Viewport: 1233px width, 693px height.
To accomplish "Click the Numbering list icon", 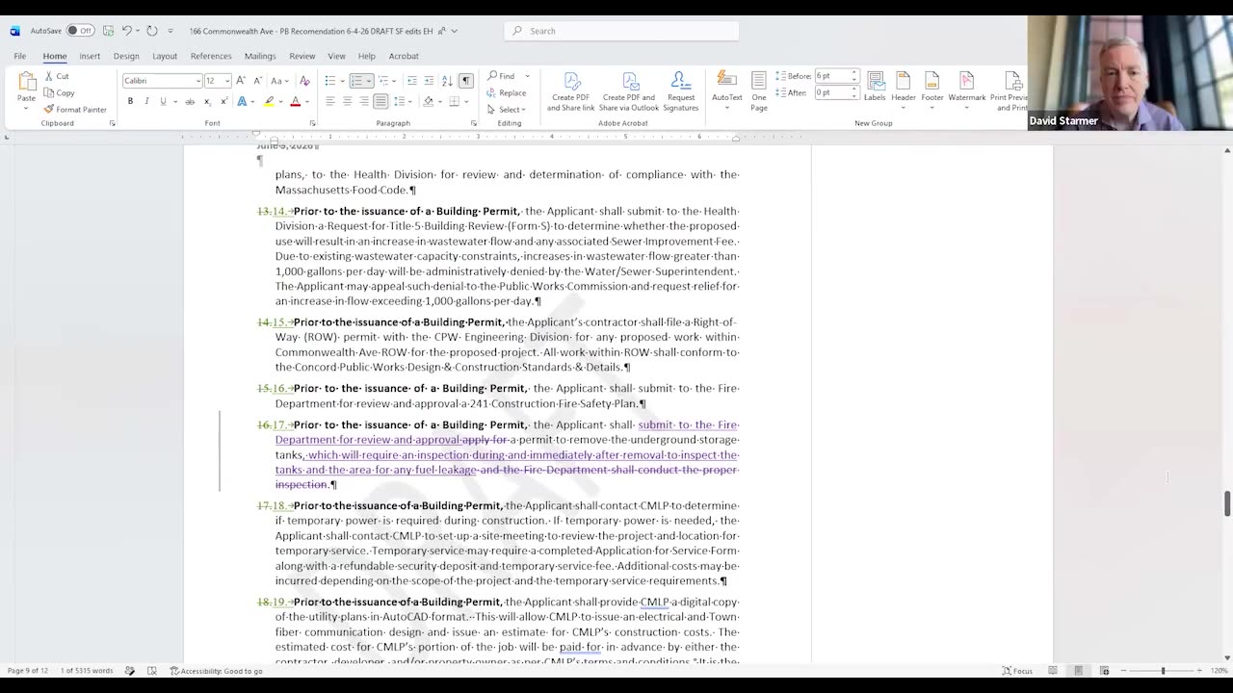I will click(x=356, y=81).
